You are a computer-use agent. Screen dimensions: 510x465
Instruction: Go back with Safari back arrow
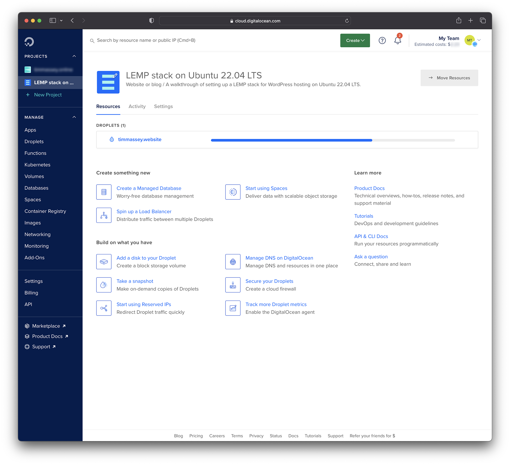tap(72, 20)
